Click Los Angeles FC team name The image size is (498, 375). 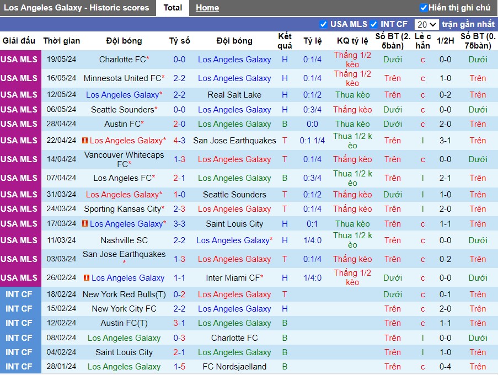click(122, 178)
